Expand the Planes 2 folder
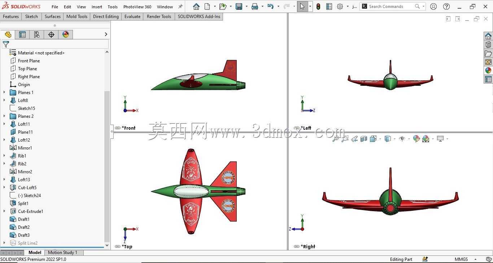493x263 pixels. [x=4, y=116]
